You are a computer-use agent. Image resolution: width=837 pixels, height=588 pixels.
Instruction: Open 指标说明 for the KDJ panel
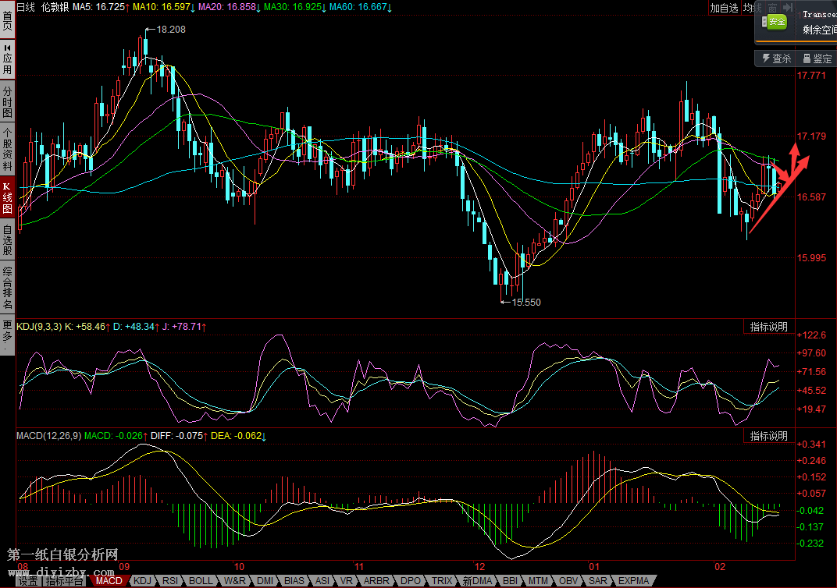point(768,327)
